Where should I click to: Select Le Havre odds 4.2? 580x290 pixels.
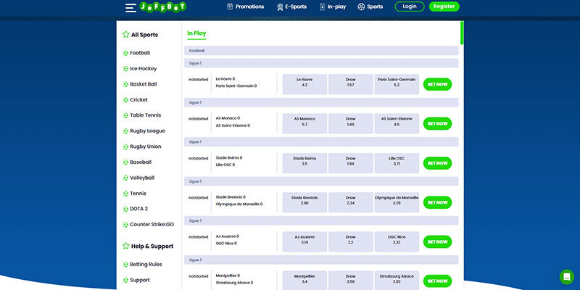click(x=304, y=84)
